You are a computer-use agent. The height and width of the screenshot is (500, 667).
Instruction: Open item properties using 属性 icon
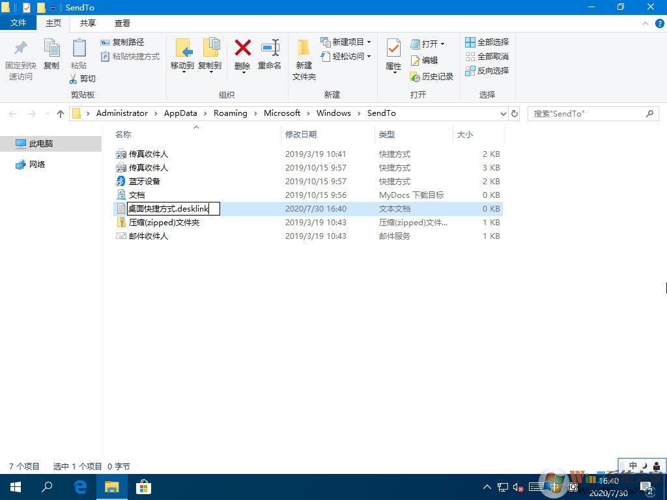393,55
